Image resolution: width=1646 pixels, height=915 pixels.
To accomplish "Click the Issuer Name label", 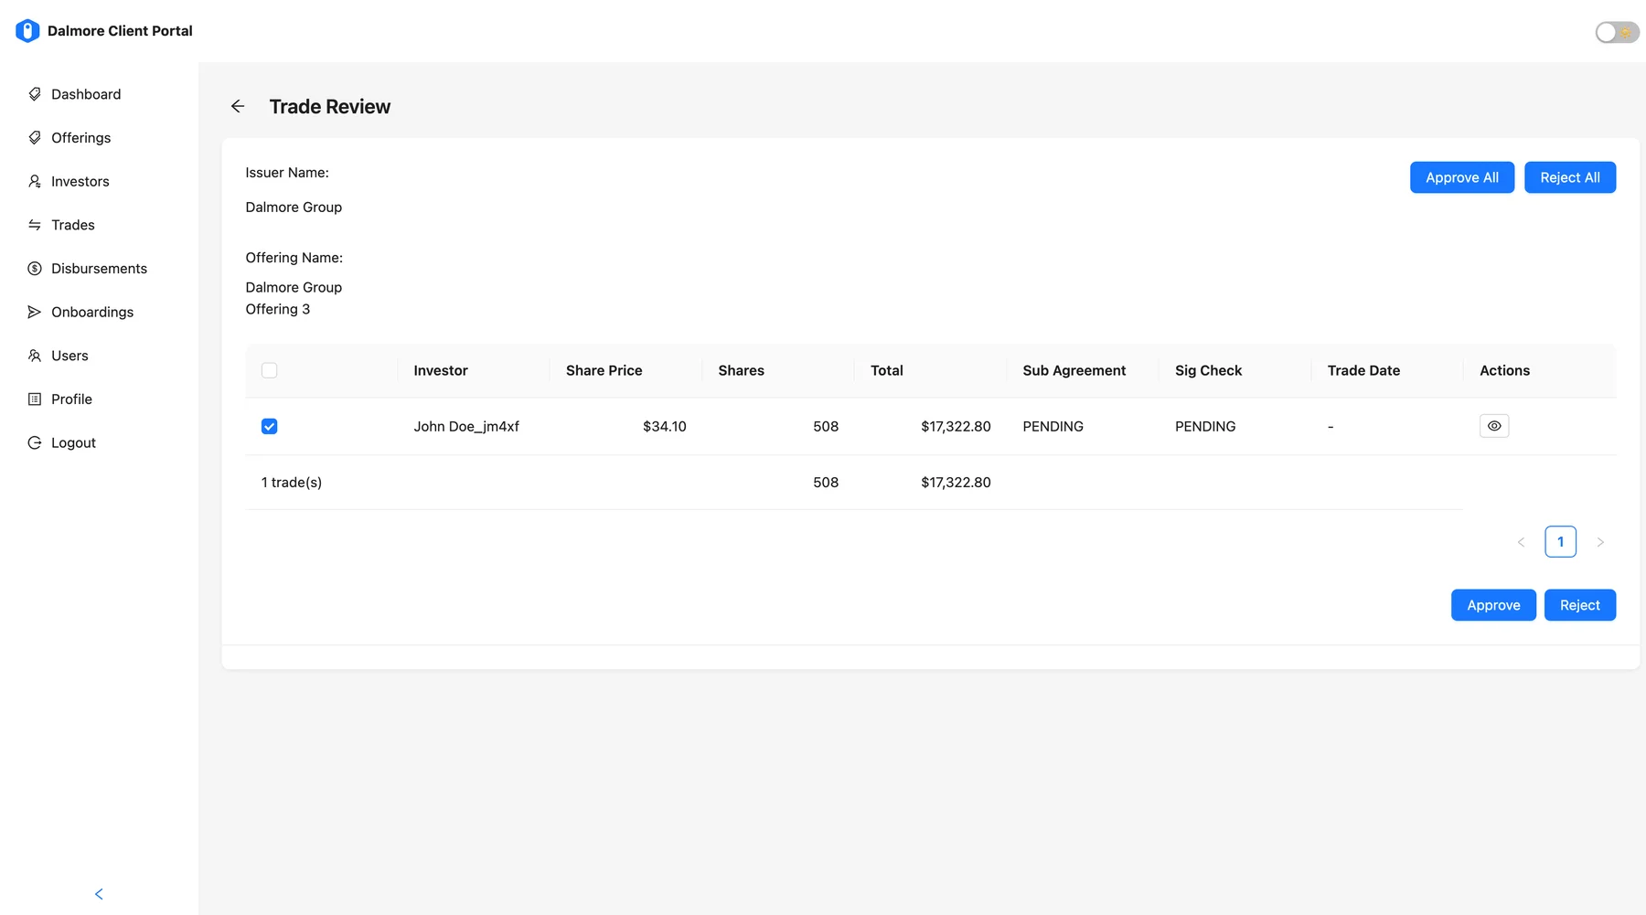I will pos(287,173).
